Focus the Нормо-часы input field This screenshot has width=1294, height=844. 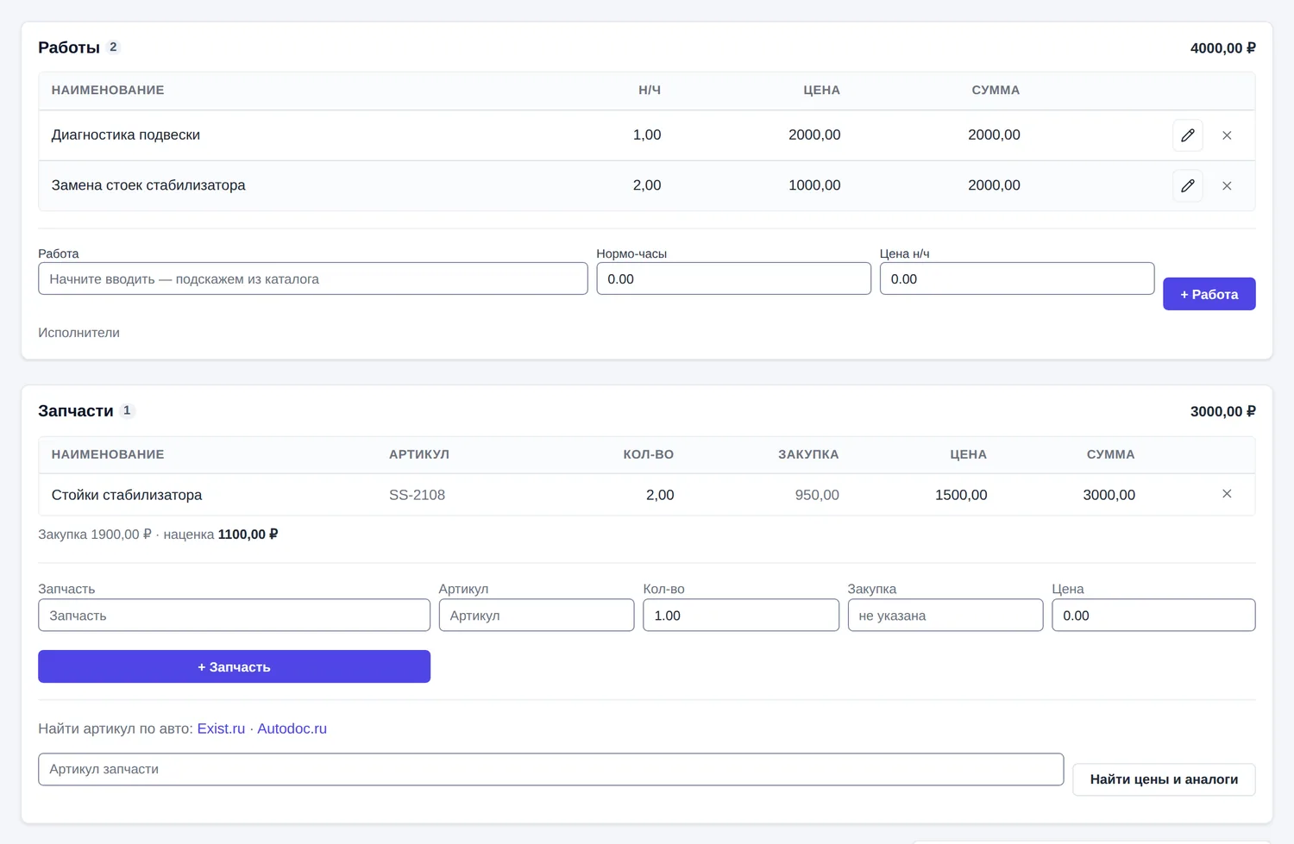tap(733, 278)
